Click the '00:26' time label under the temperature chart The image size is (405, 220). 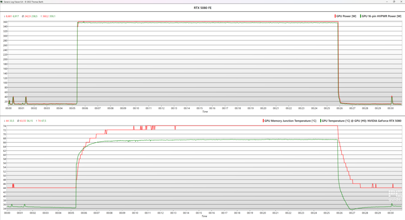340,213
